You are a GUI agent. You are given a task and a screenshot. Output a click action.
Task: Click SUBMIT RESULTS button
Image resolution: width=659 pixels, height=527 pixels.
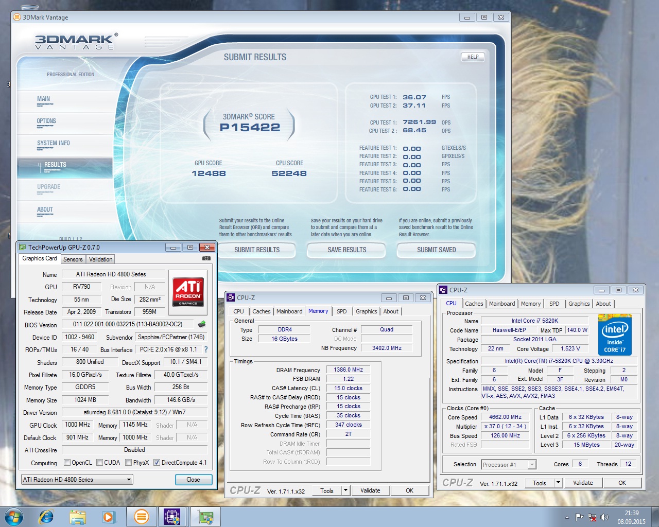[257, 250]
